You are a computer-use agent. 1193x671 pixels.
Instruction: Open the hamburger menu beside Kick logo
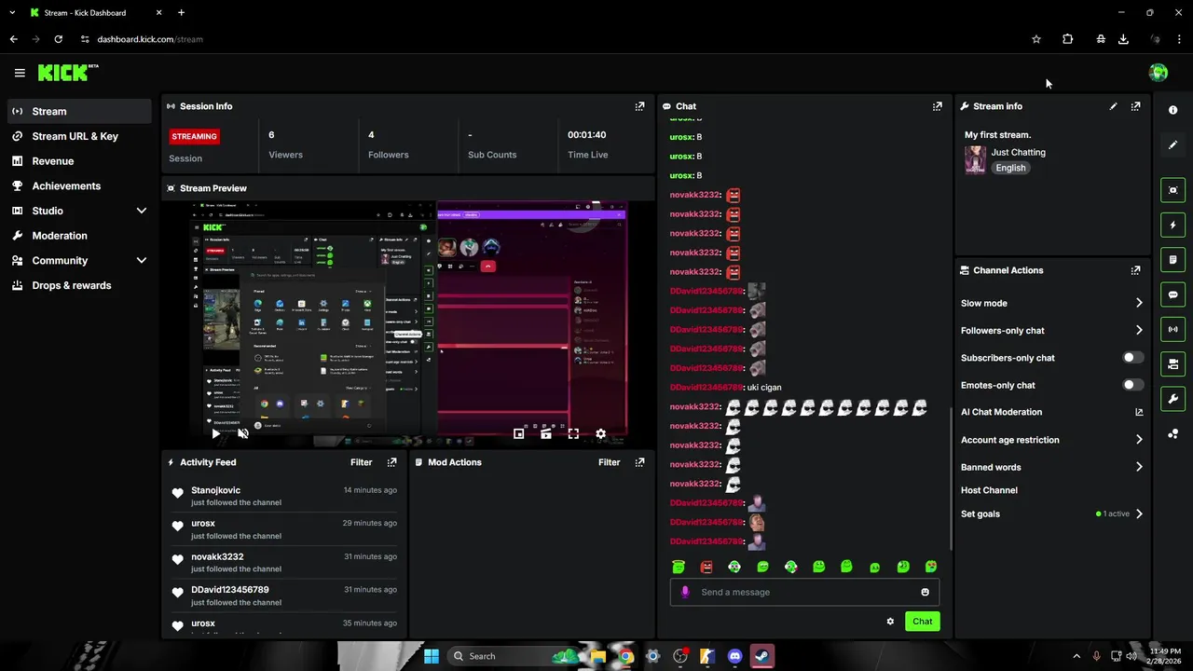click(x=20, y=73)
